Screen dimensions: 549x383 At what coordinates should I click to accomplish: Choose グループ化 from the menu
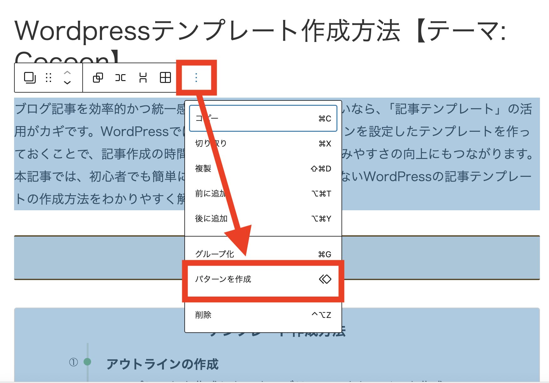tap(263, 254)
